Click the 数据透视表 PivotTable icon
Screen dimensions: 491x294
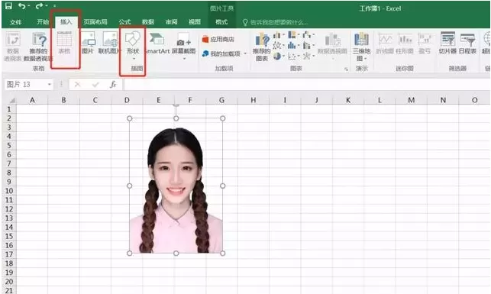pos(12,46)
